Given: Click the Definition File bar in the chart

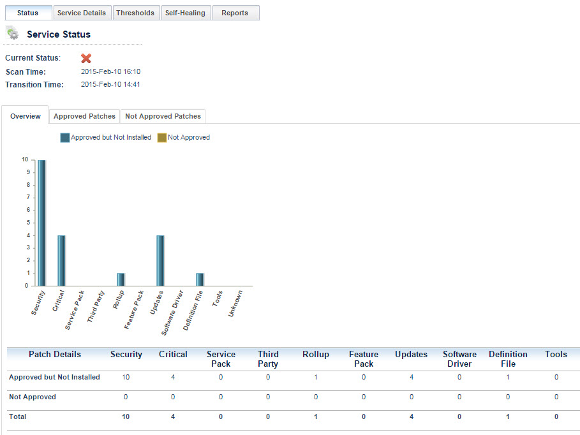Looking at the screenshot, I should tap(200, 279).
